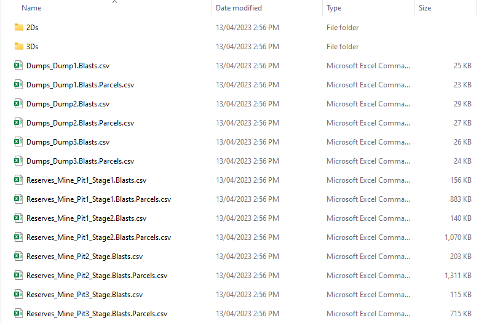Image resolution: width=487 pixels, height=323 pixels.
Task: Select Reserves_Mine_Pit1_Stage2.Blasts.Parcels.csv file name
Action: coord(98,237)
